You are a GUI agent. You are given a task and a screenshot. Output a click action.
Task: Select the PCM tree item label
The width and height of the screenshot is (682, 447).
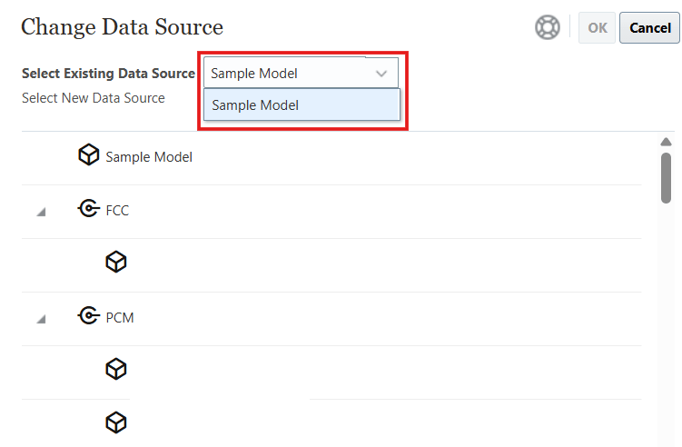pyautogui.click(x=120, y=318)
